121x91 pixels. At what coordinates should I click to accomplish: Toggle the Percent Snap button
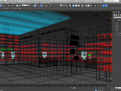pos(44,6)
